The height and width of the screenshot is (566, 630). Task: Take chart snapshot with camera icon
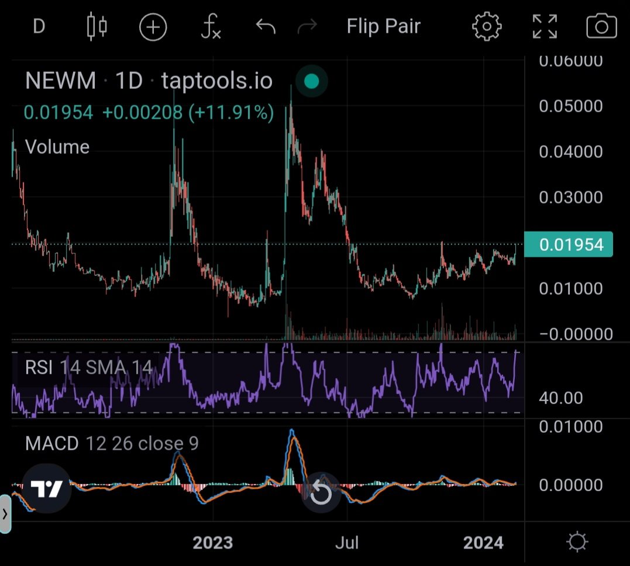(x=601, y=26)
